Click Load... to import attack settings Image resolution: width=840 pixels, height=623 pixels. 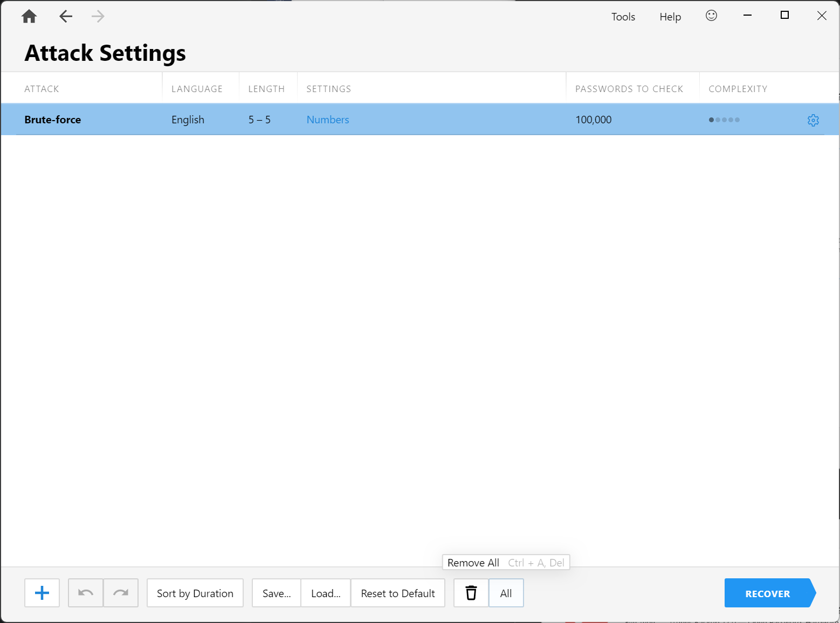(x=326, y=593)
